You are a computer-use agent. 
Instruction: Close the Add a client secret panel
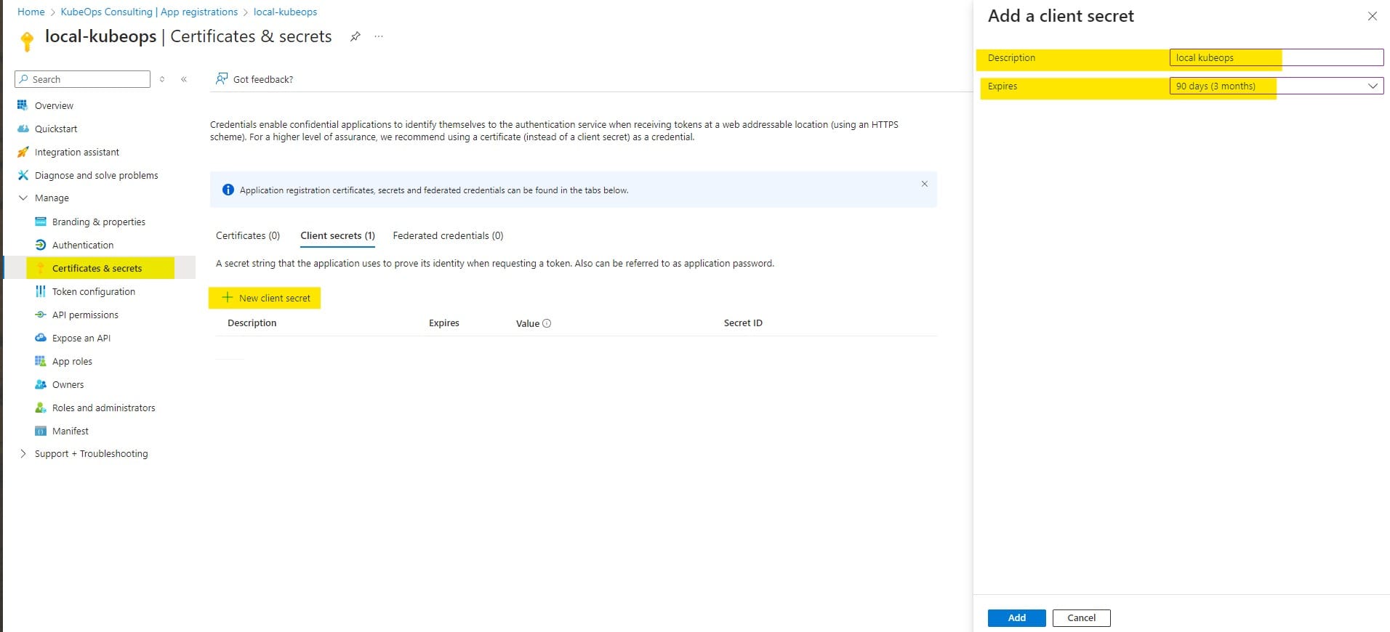(1372, 16)
